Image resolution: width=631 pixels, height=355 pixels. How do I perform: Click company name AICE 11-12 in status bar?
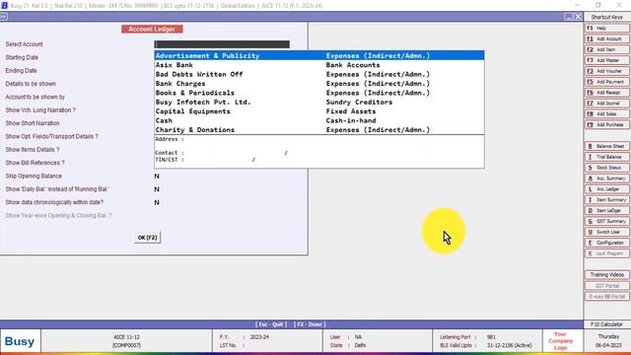[126, 337]
